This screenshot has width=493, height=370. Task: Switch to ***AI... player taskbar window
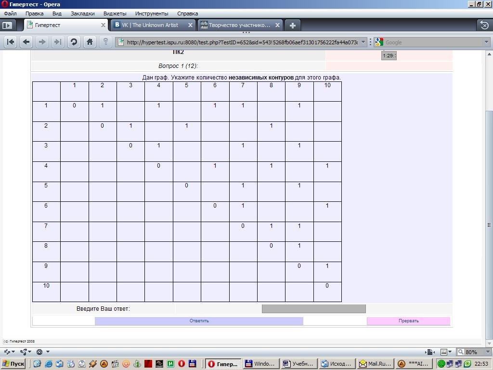[414, 364]
